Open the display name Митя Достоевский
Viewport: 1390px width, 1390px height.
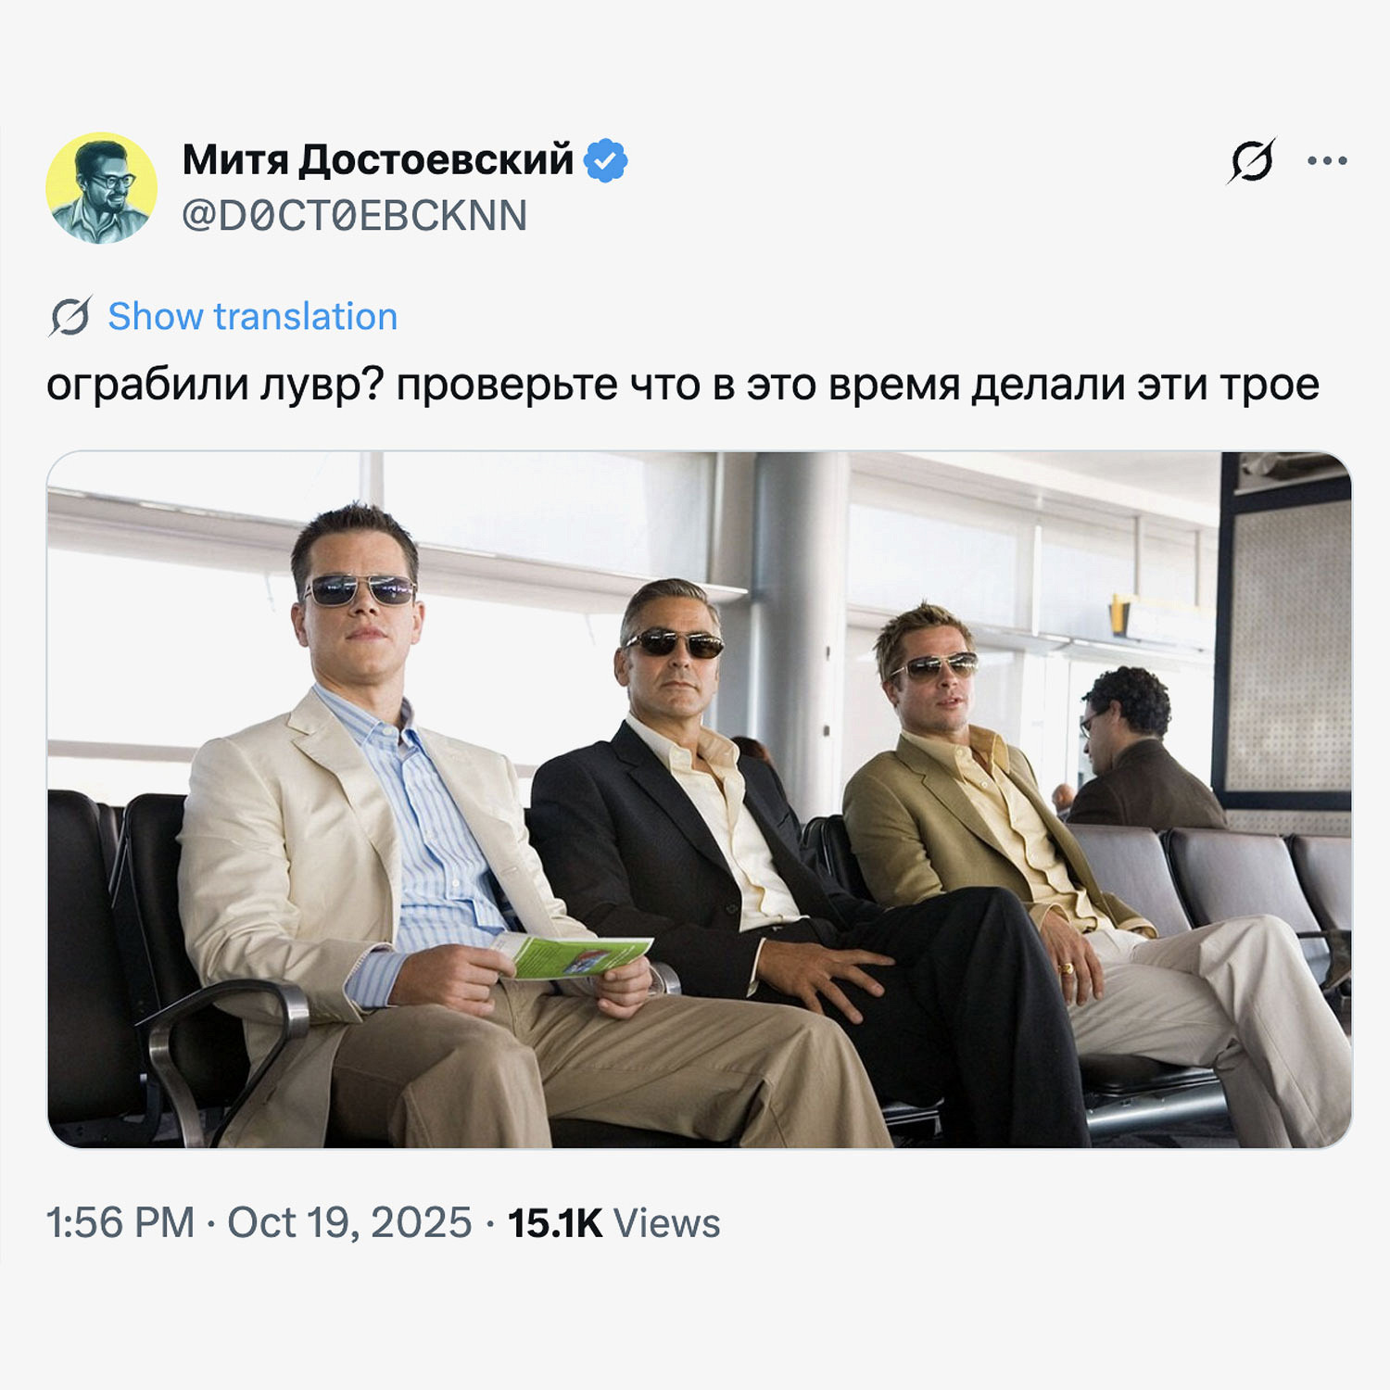click(x=377, y=160)
